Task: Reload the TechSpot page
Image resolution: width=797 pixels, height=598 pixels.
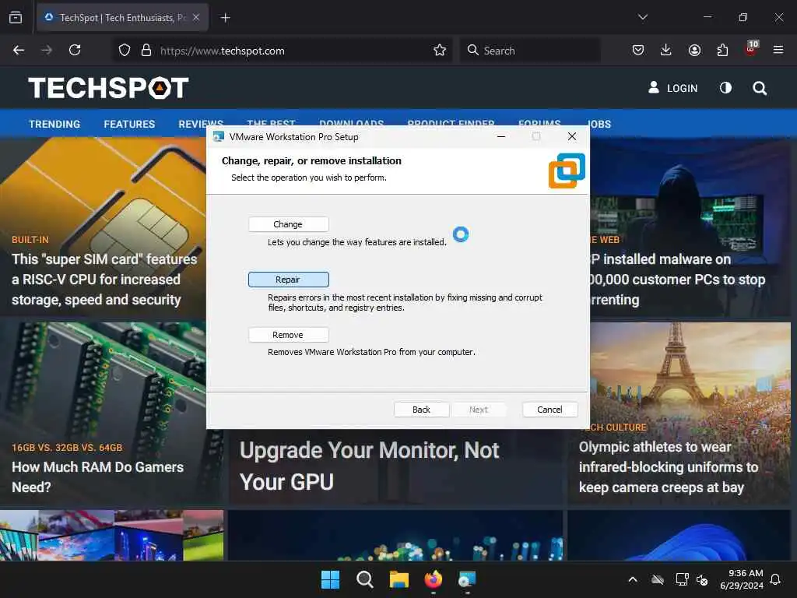Action: pos(75,50)
